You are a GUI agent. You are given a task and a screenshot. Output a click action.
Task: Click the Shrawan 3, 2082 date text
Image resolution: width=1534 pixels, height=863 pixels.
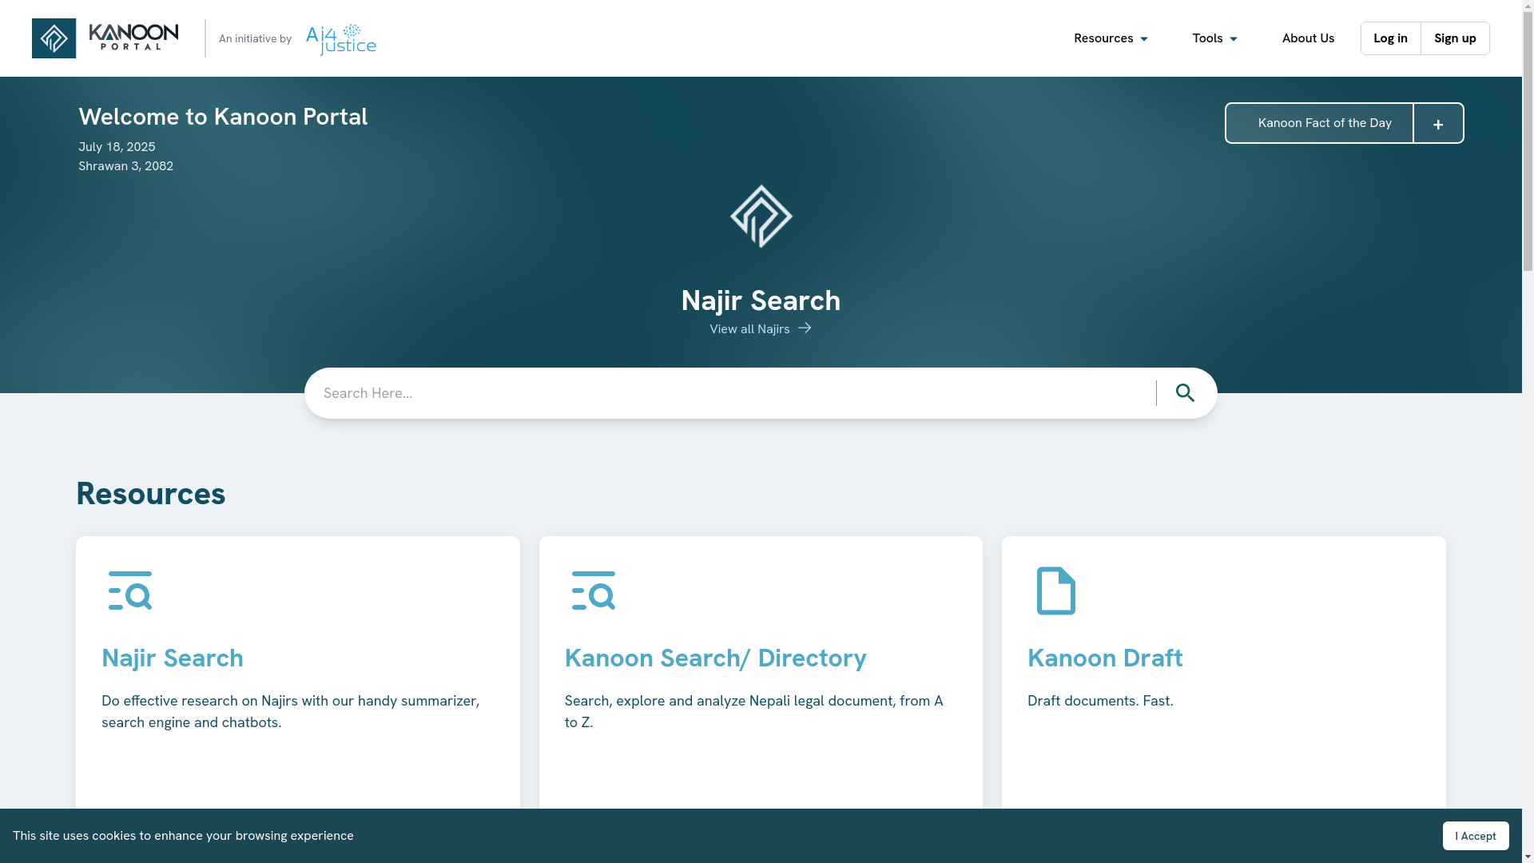[x=125, y=165]
